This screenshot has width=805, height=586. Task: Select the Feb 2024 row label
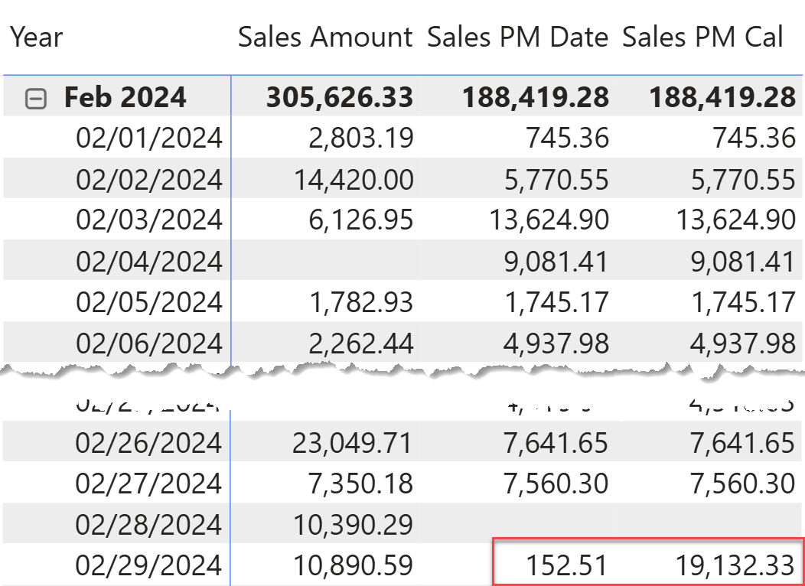(x=125, y=97)
